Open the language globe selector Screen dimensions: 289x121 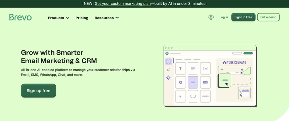coord(211,17)
